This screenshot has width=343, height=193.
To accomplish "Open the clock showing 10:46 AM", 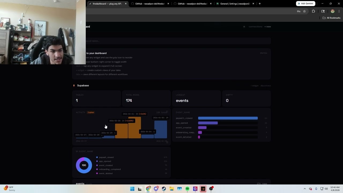I will pyautogui.click(x=335, y=189).
